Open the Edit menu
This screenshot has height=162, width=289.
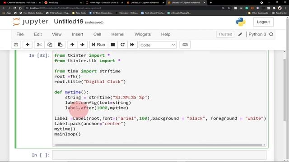point(38,34)
